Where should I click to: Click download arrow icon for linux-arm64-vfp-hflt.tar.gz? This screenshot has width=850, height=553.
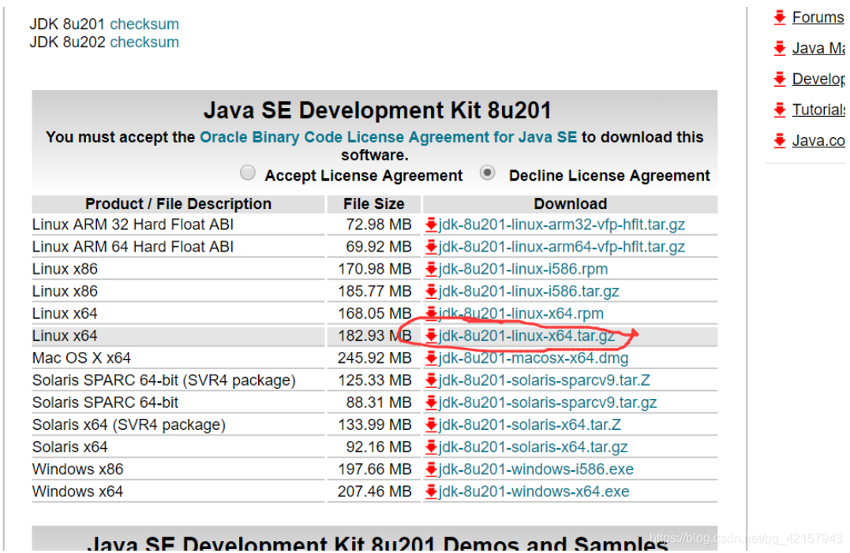pyautogui.click(x=431, y=247)
